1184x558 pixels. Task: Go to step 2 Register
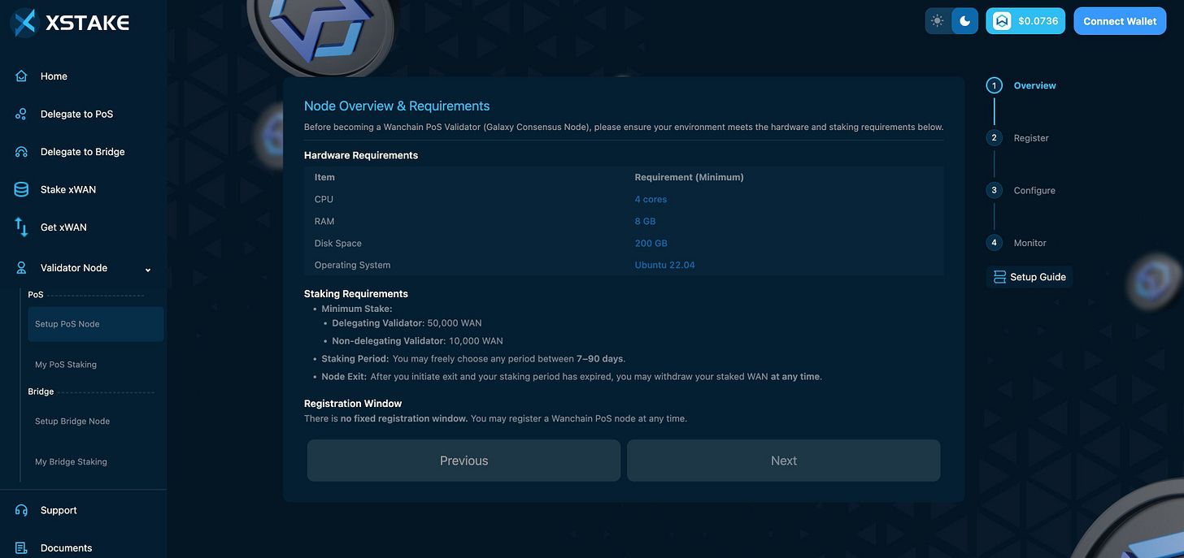click(1031, 138)
